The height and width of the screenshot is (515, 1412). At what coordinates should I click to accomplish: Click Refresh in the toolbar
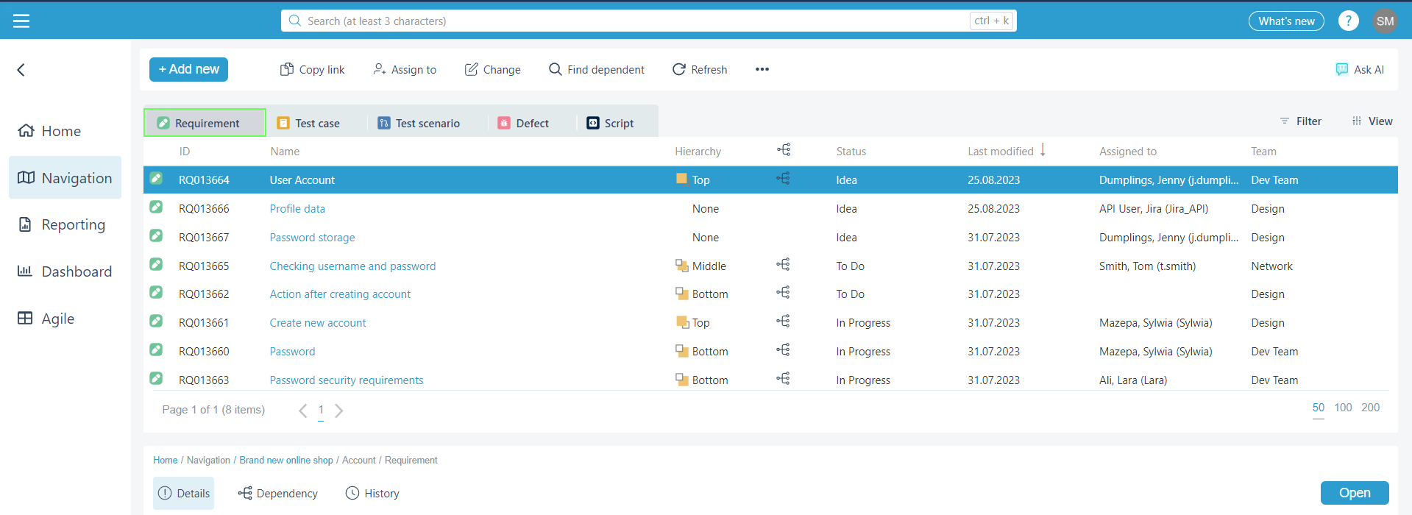click(700, 70)
